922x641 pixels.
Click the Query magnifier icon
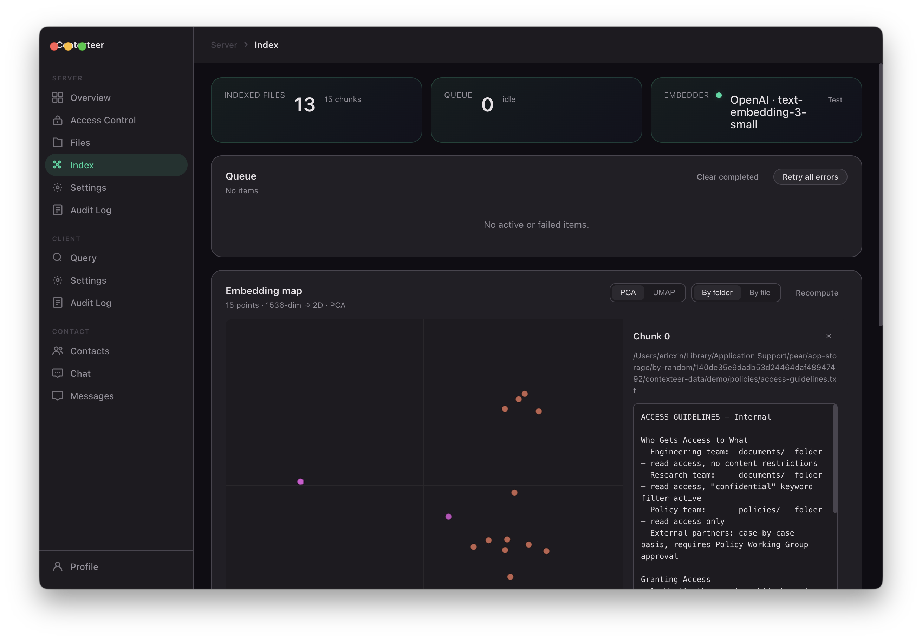57,258
